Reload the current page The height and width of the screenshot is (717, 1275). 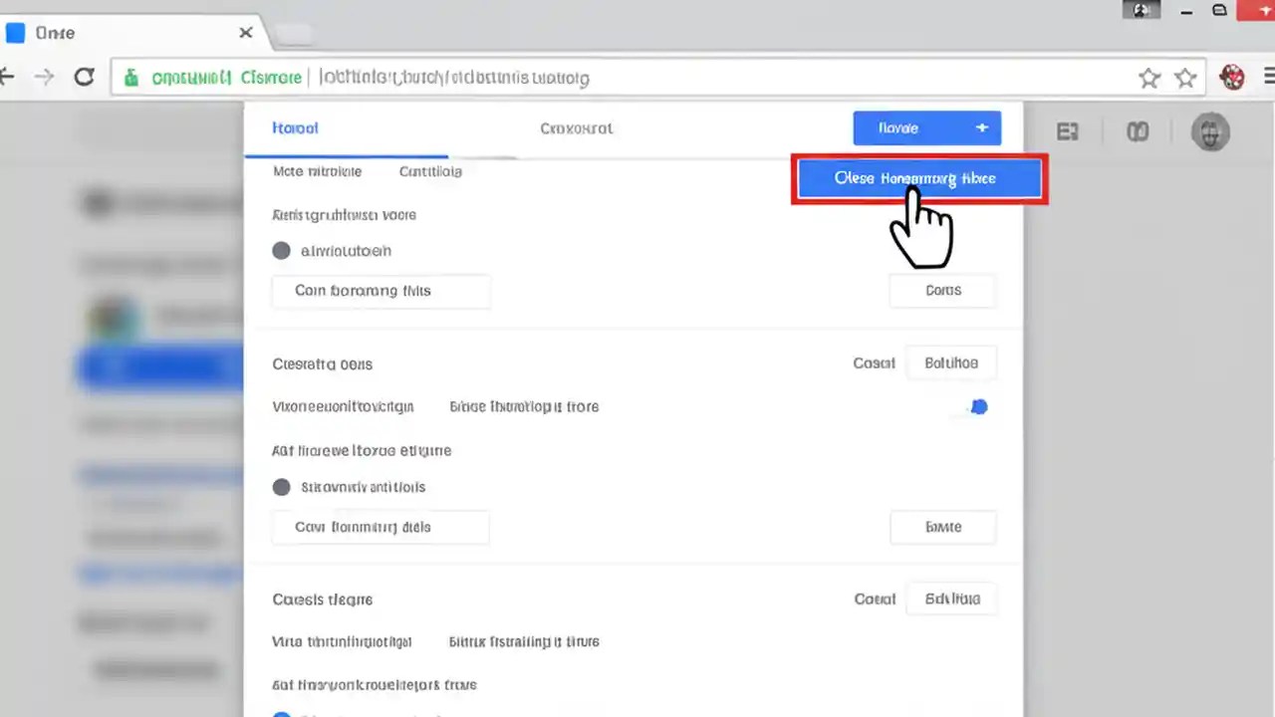point(84,77)
